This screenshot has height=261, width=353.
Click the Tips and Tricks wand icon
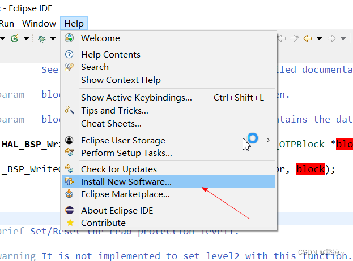69,110
